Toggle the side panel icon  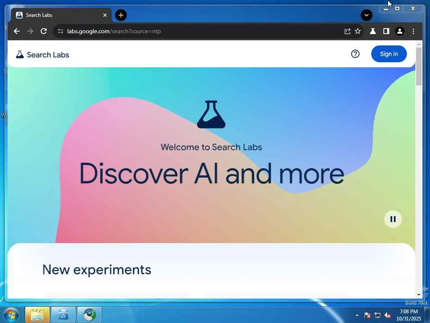[x=386, y=31]
